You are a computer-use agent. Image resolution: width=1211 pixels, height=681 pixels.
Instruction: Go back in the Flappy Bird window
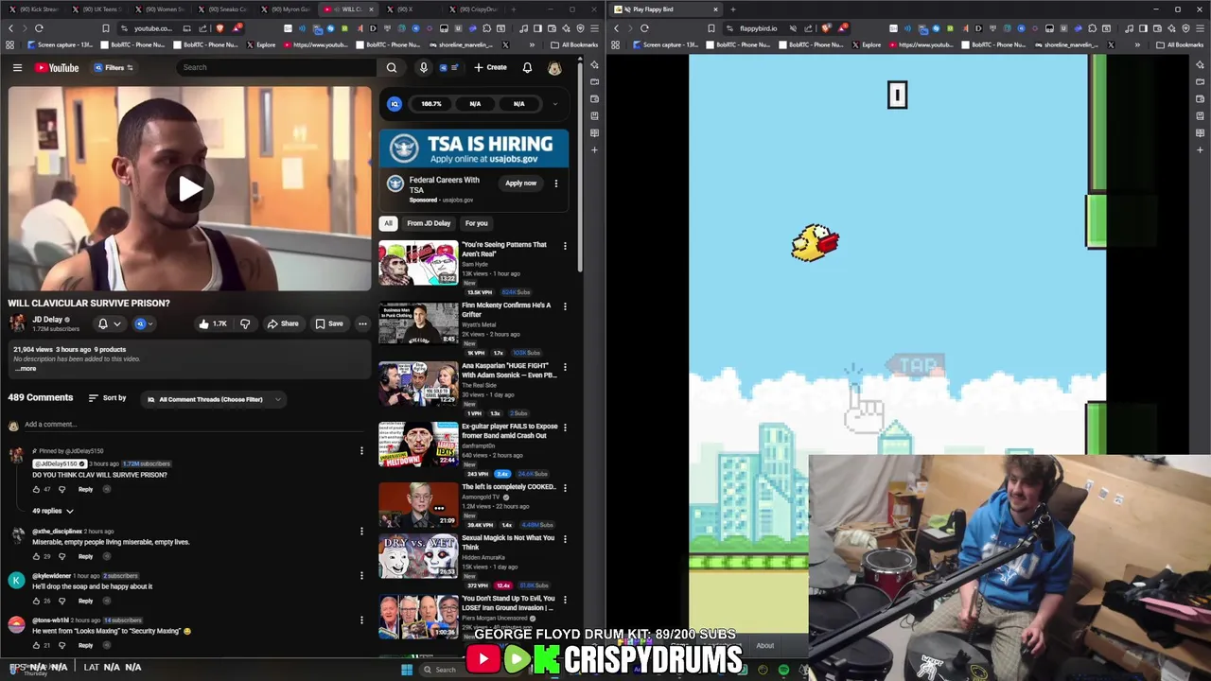(617, 28)
